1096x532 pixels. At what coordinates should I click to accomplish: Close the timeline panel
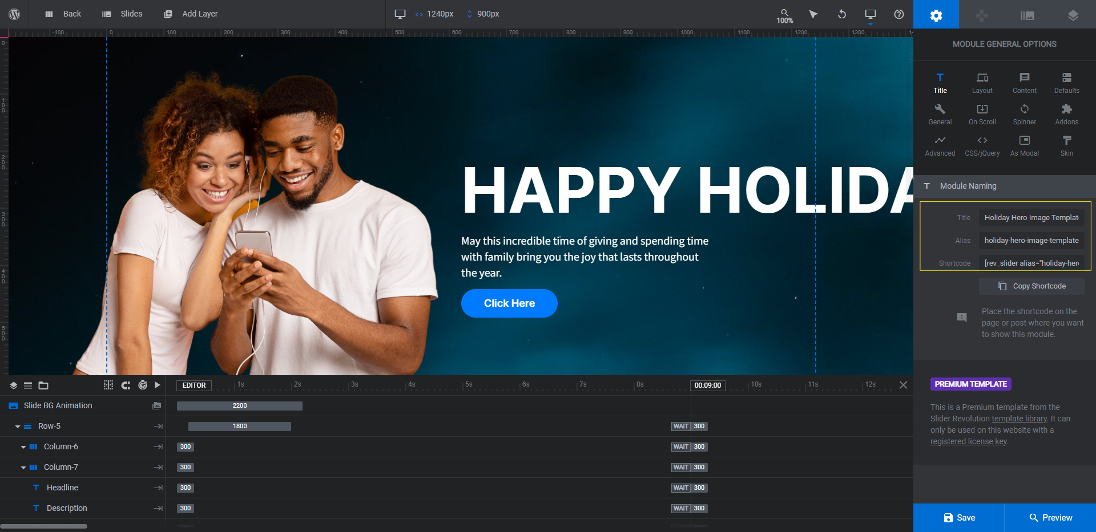point(903,385)
